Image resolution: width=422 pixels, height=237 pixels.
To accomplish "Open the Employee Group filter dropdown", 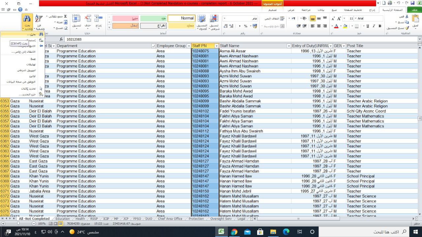I will tap(189, 46).
